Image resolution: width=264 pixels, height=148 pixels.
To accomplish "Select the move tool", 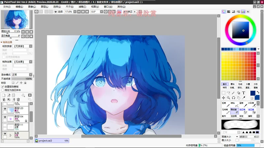I will (x=223, y=98).
